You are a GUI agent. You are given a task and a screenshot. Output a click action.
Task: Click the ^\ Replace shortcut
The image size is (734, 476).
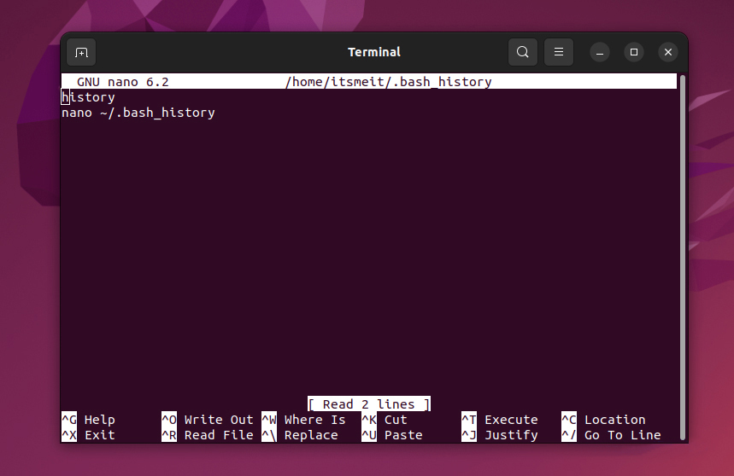(x=300, y=435)
